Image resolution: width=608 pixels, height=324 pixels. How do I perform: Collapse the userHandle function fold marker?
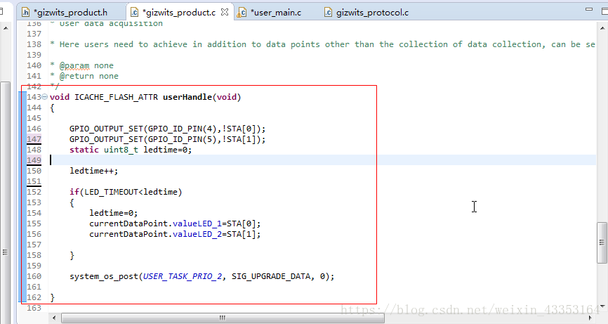[x=45, y=96]
